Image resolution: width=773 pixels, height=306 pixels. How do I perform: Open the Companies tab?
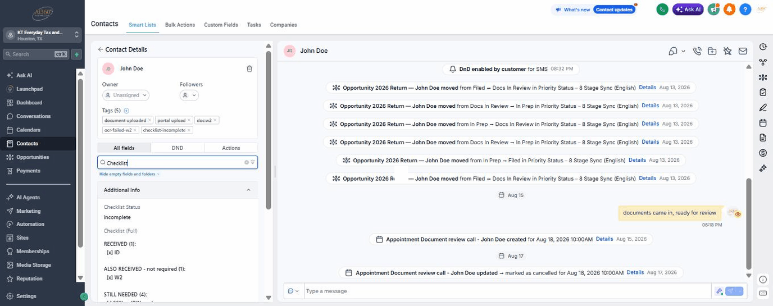(x=283, y=25)
